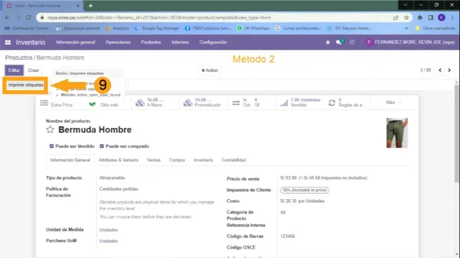Viewport: 460px width, 258px height.
Task: Open the Operaciones menu
Action: click(x=118, y=42)
